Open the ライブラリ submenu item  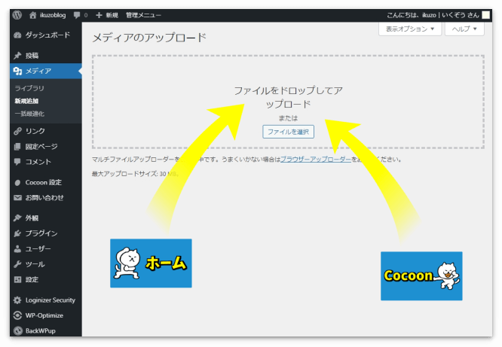click(x=29, y=88)
